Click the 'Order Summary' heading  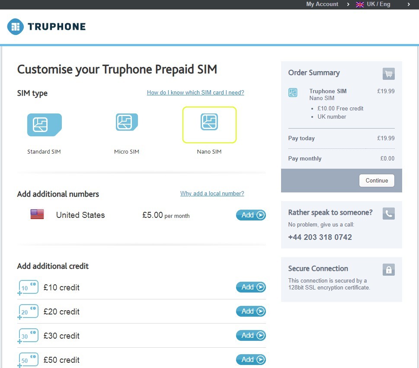314,73
